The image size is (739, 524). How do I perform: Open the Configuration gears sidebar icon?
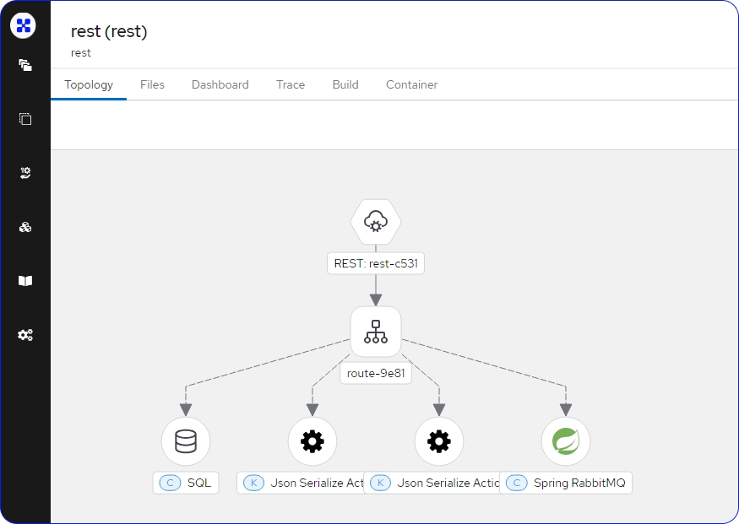[25, 335]
